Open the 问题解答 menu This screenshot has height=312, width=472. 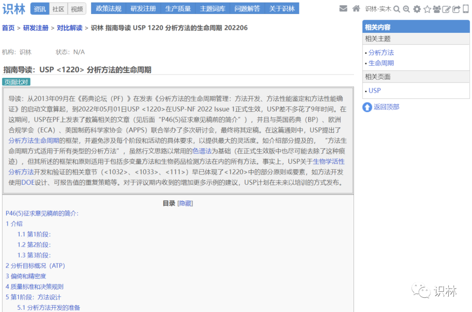247,8
